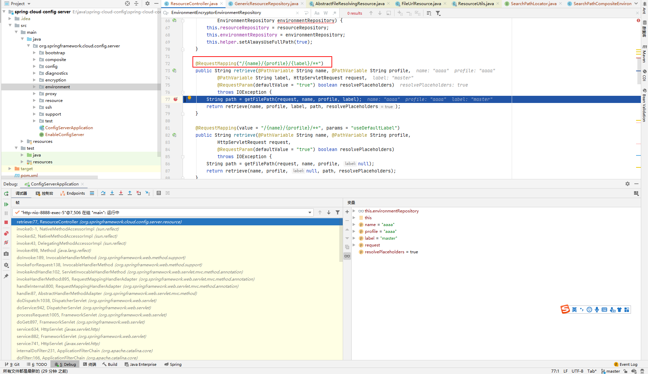Stop the debug session with red square
Image resolution: width=648 pixels, height=374 pixels.
[x=6, y=222]
